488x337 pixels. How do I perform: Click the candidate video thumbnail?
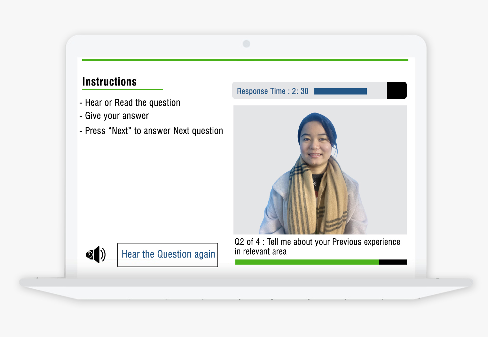(320, 170)
